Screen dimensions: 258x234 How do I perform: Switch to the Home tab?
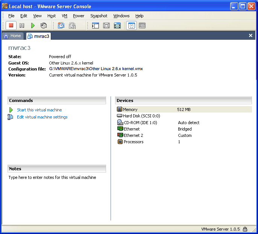[12, 36]
